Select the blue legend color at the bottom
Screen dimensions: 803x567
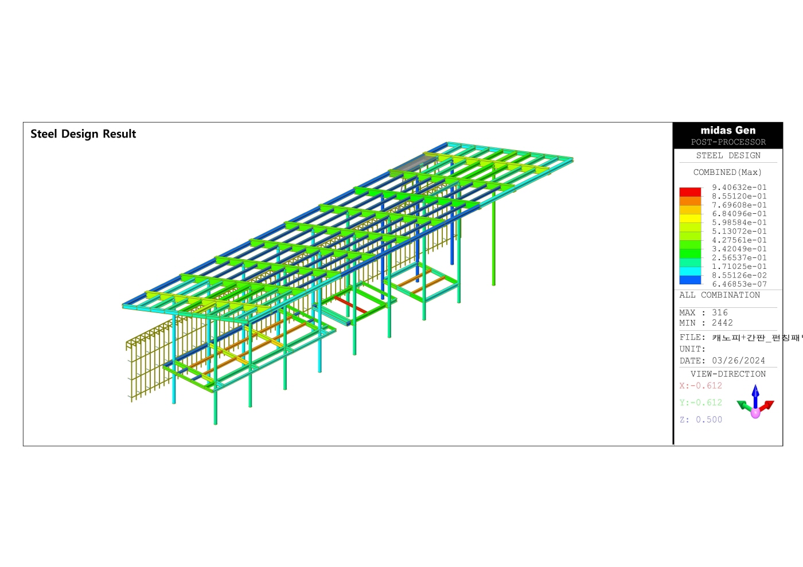pos(690,280)
